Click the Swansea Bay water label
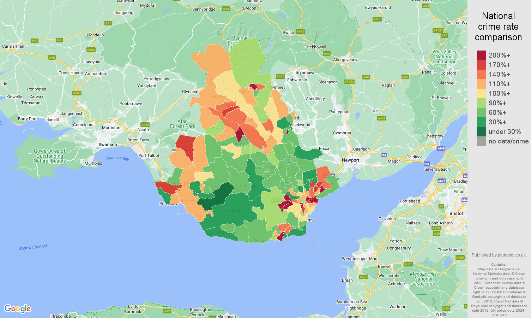The height and width of the screenshot is (318, 531). point(117,158)
